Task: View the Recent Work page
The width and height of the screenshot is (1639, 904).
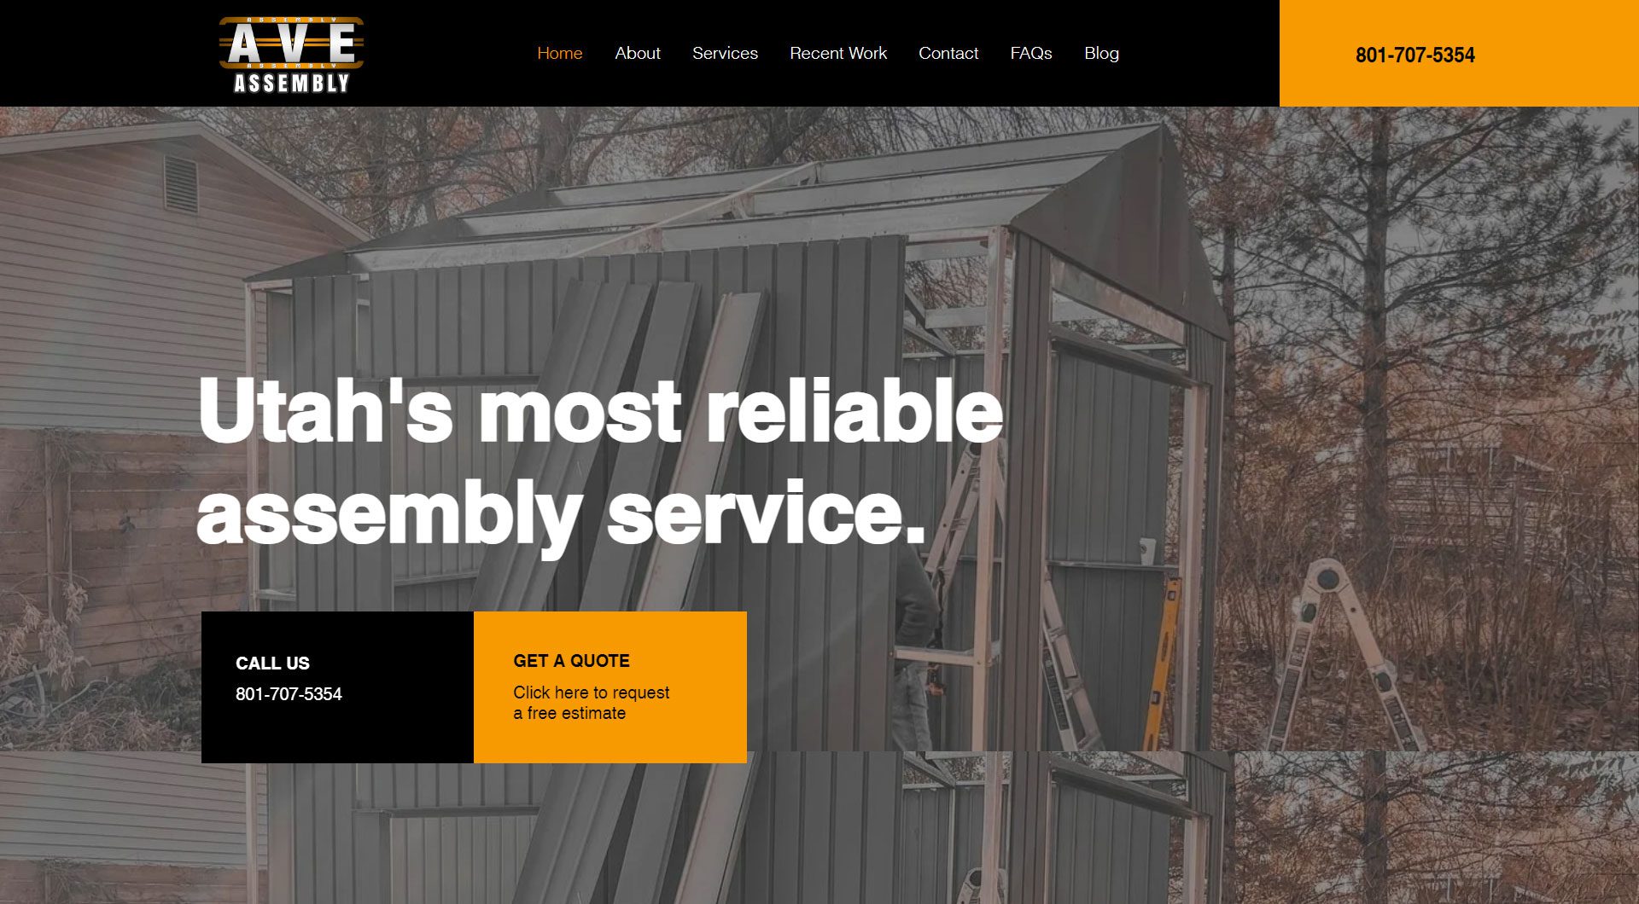Action: pyautogui.click(x=838, y=53)
